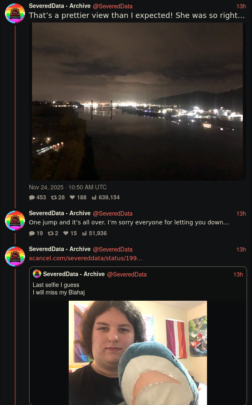Click the views icon showing 51,936
The image size is (252, 405).
(85, 233)
